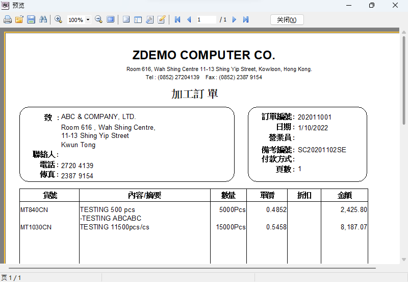The image size is (408, 282).
Task: Click telephone number 2720 4139
Action: 77,166
